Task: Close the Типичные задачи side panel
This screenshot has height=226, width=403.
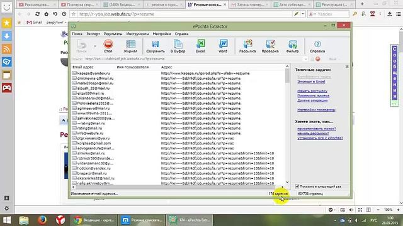Action: pos(347,67)
